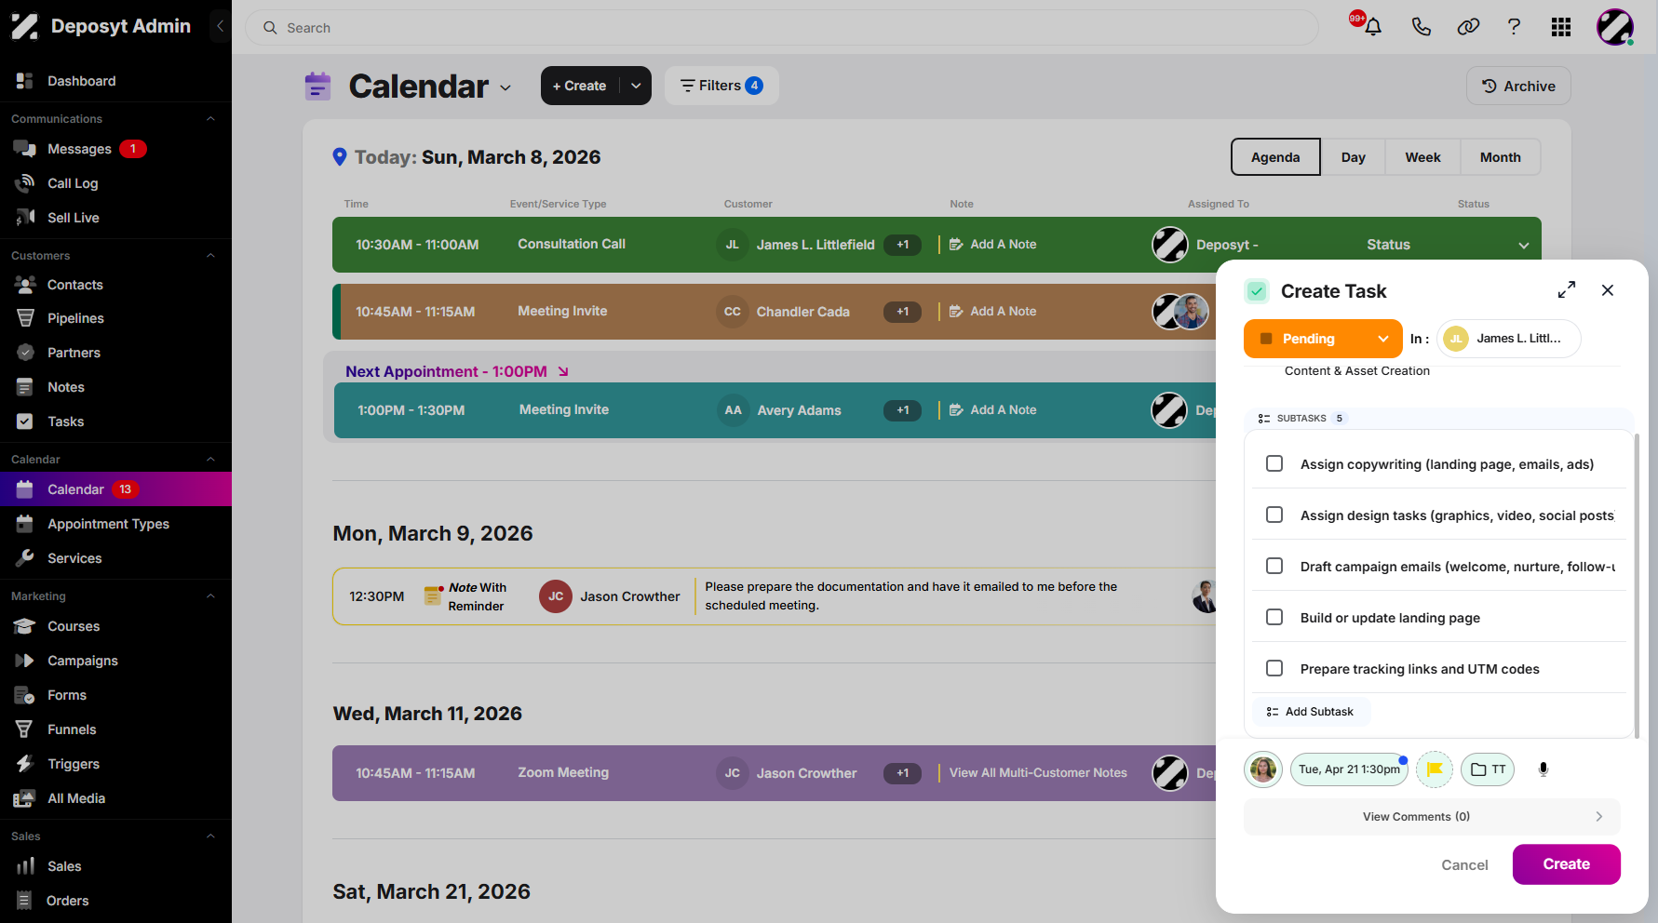Open the Create button dropdown arrow
The image size is (1658, 923).
point(636,86)
